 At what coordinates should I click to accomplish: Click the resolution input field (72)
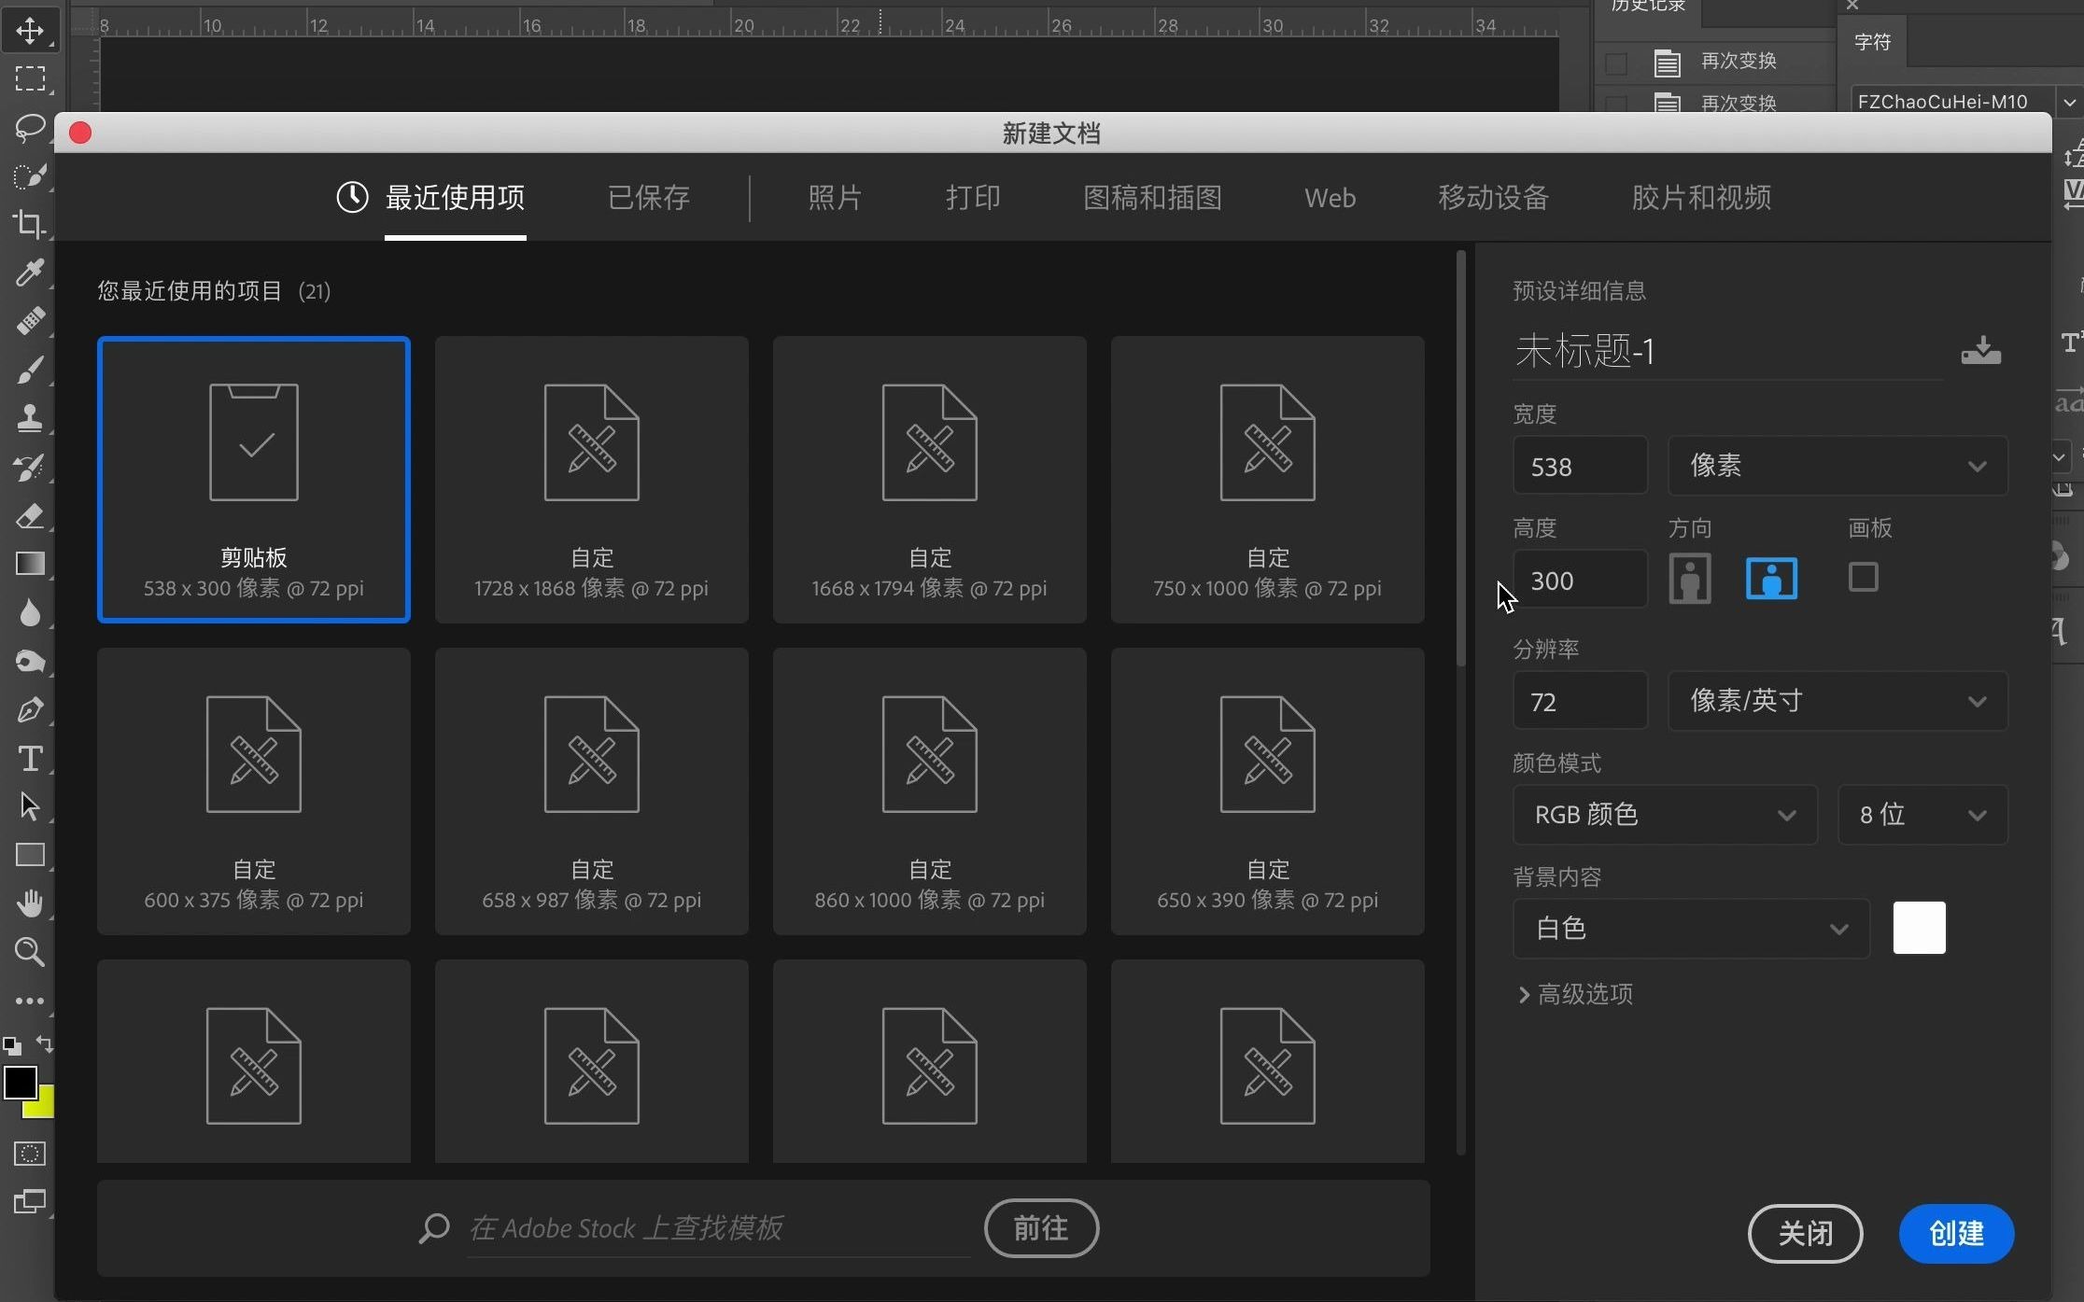tap(1580, 700)
